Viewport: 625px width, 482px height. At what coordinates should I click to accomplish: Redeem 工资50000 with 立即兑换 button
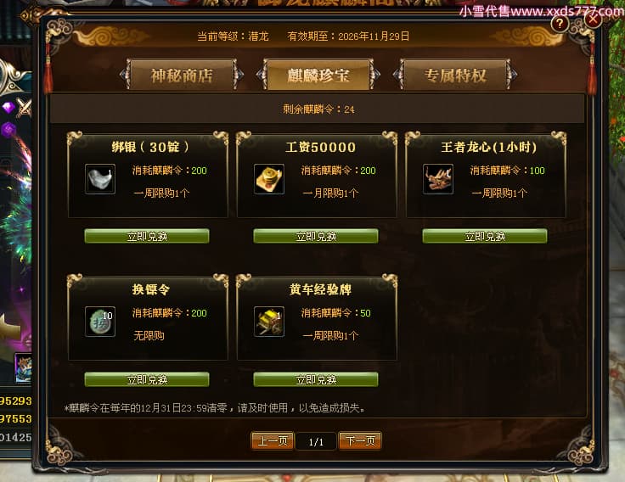pos(316,236)
